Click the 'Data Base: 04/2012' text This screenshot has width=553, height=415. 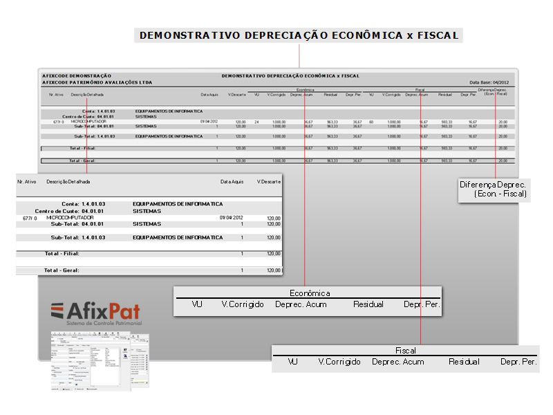tap(489, 82)
